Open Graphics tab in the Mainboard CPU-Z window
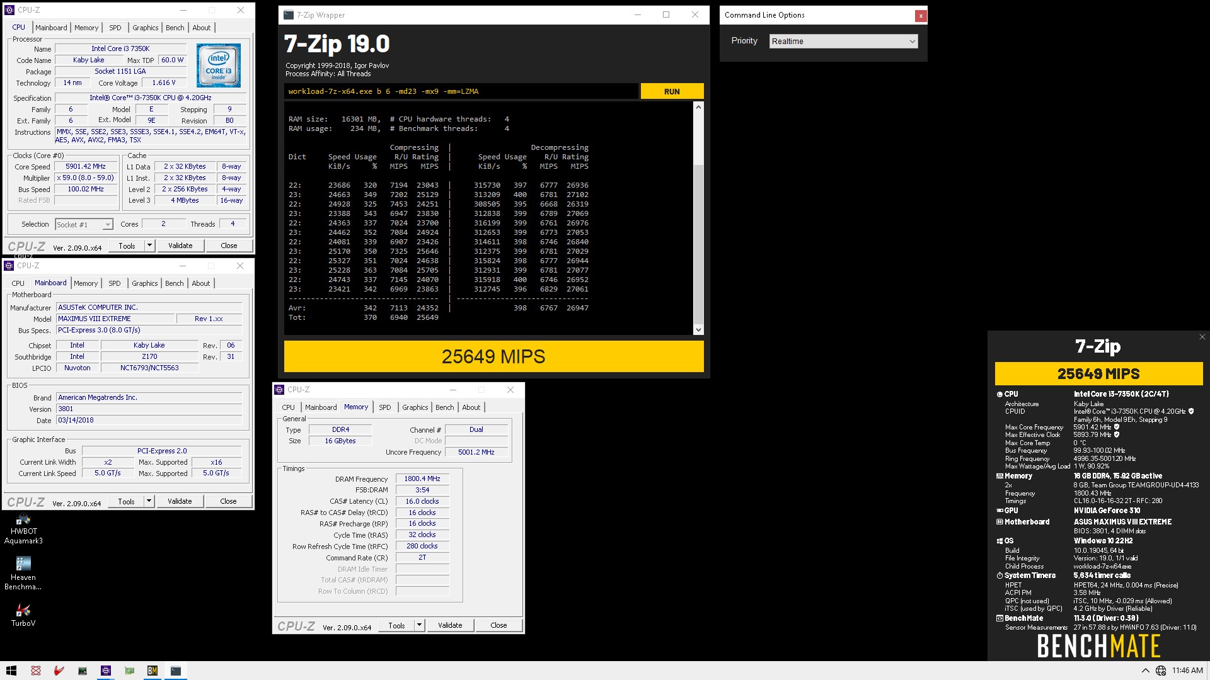The width and height of the screenshot is (1210, 680). [x=144, y=283]
